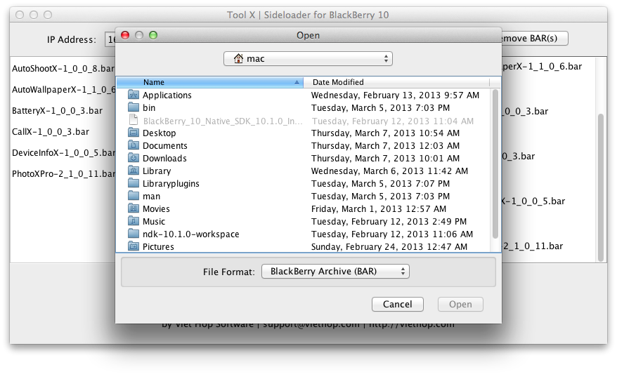Screen dimensions: 617x379
Task: Select the bin folder icon
Action: pos(134,107)
